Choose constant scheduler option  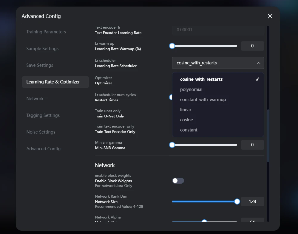pos(189,130)
